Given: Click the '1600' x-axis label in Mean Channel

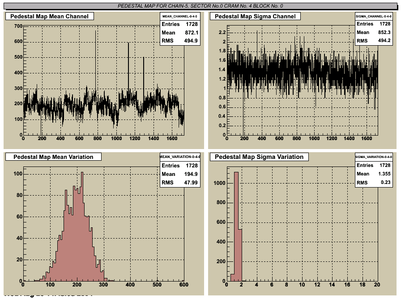Looking at the screenshot, I should point(172,138).
